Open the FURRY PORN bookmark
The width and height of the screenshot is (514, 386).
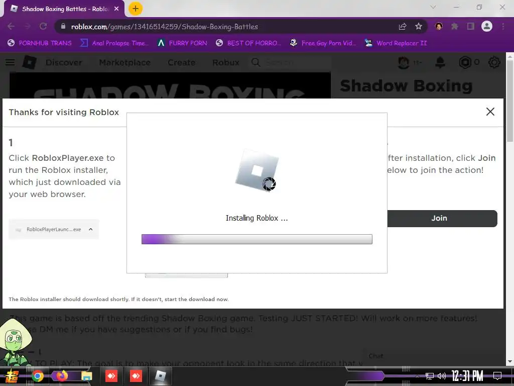[x=182, y=43]
